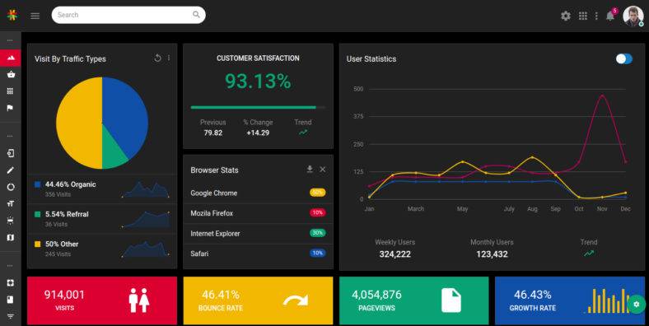This screenshot has height=326, width=649.
Task: Open the red 914,001 Visits card
Action: click(x=102, y=300)
